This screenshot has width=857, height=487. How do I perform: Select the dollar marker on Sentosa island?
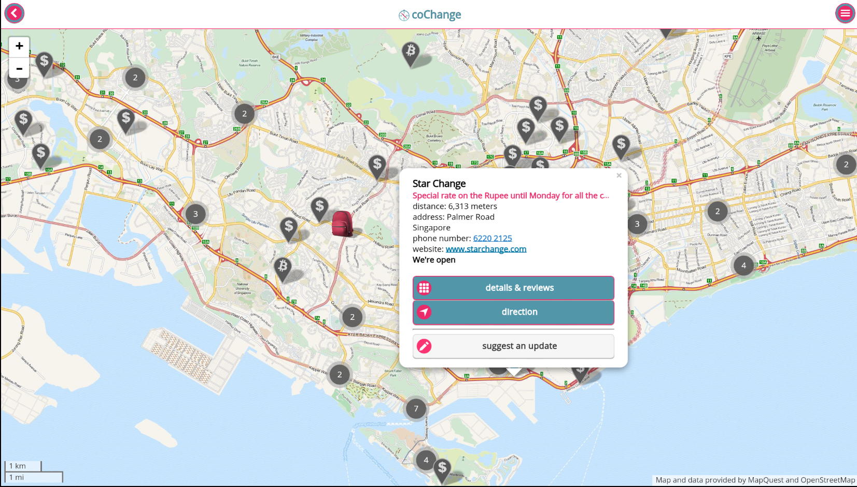click(x=442, y=470)
